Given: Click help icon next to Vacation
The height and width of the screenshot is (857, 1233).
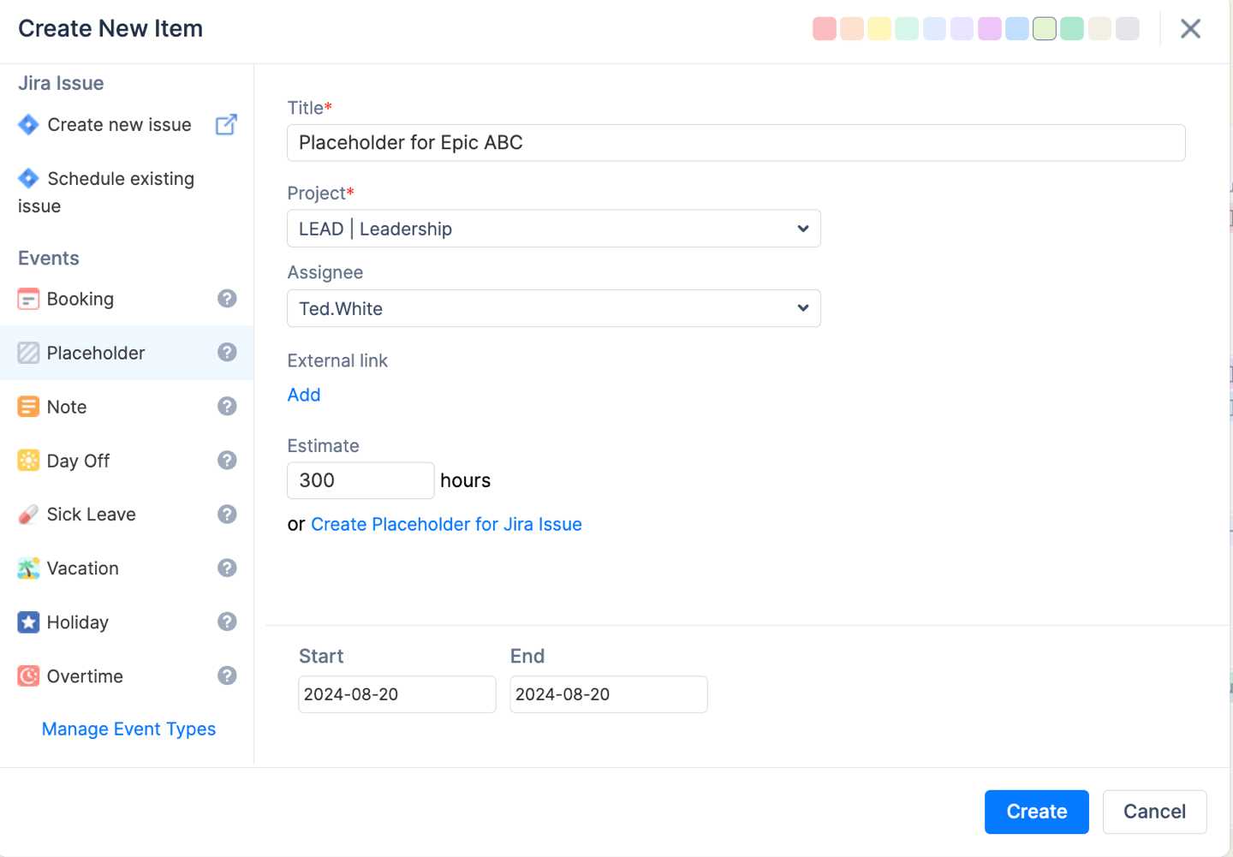Looking at the screenshot, I should [227, 568].
